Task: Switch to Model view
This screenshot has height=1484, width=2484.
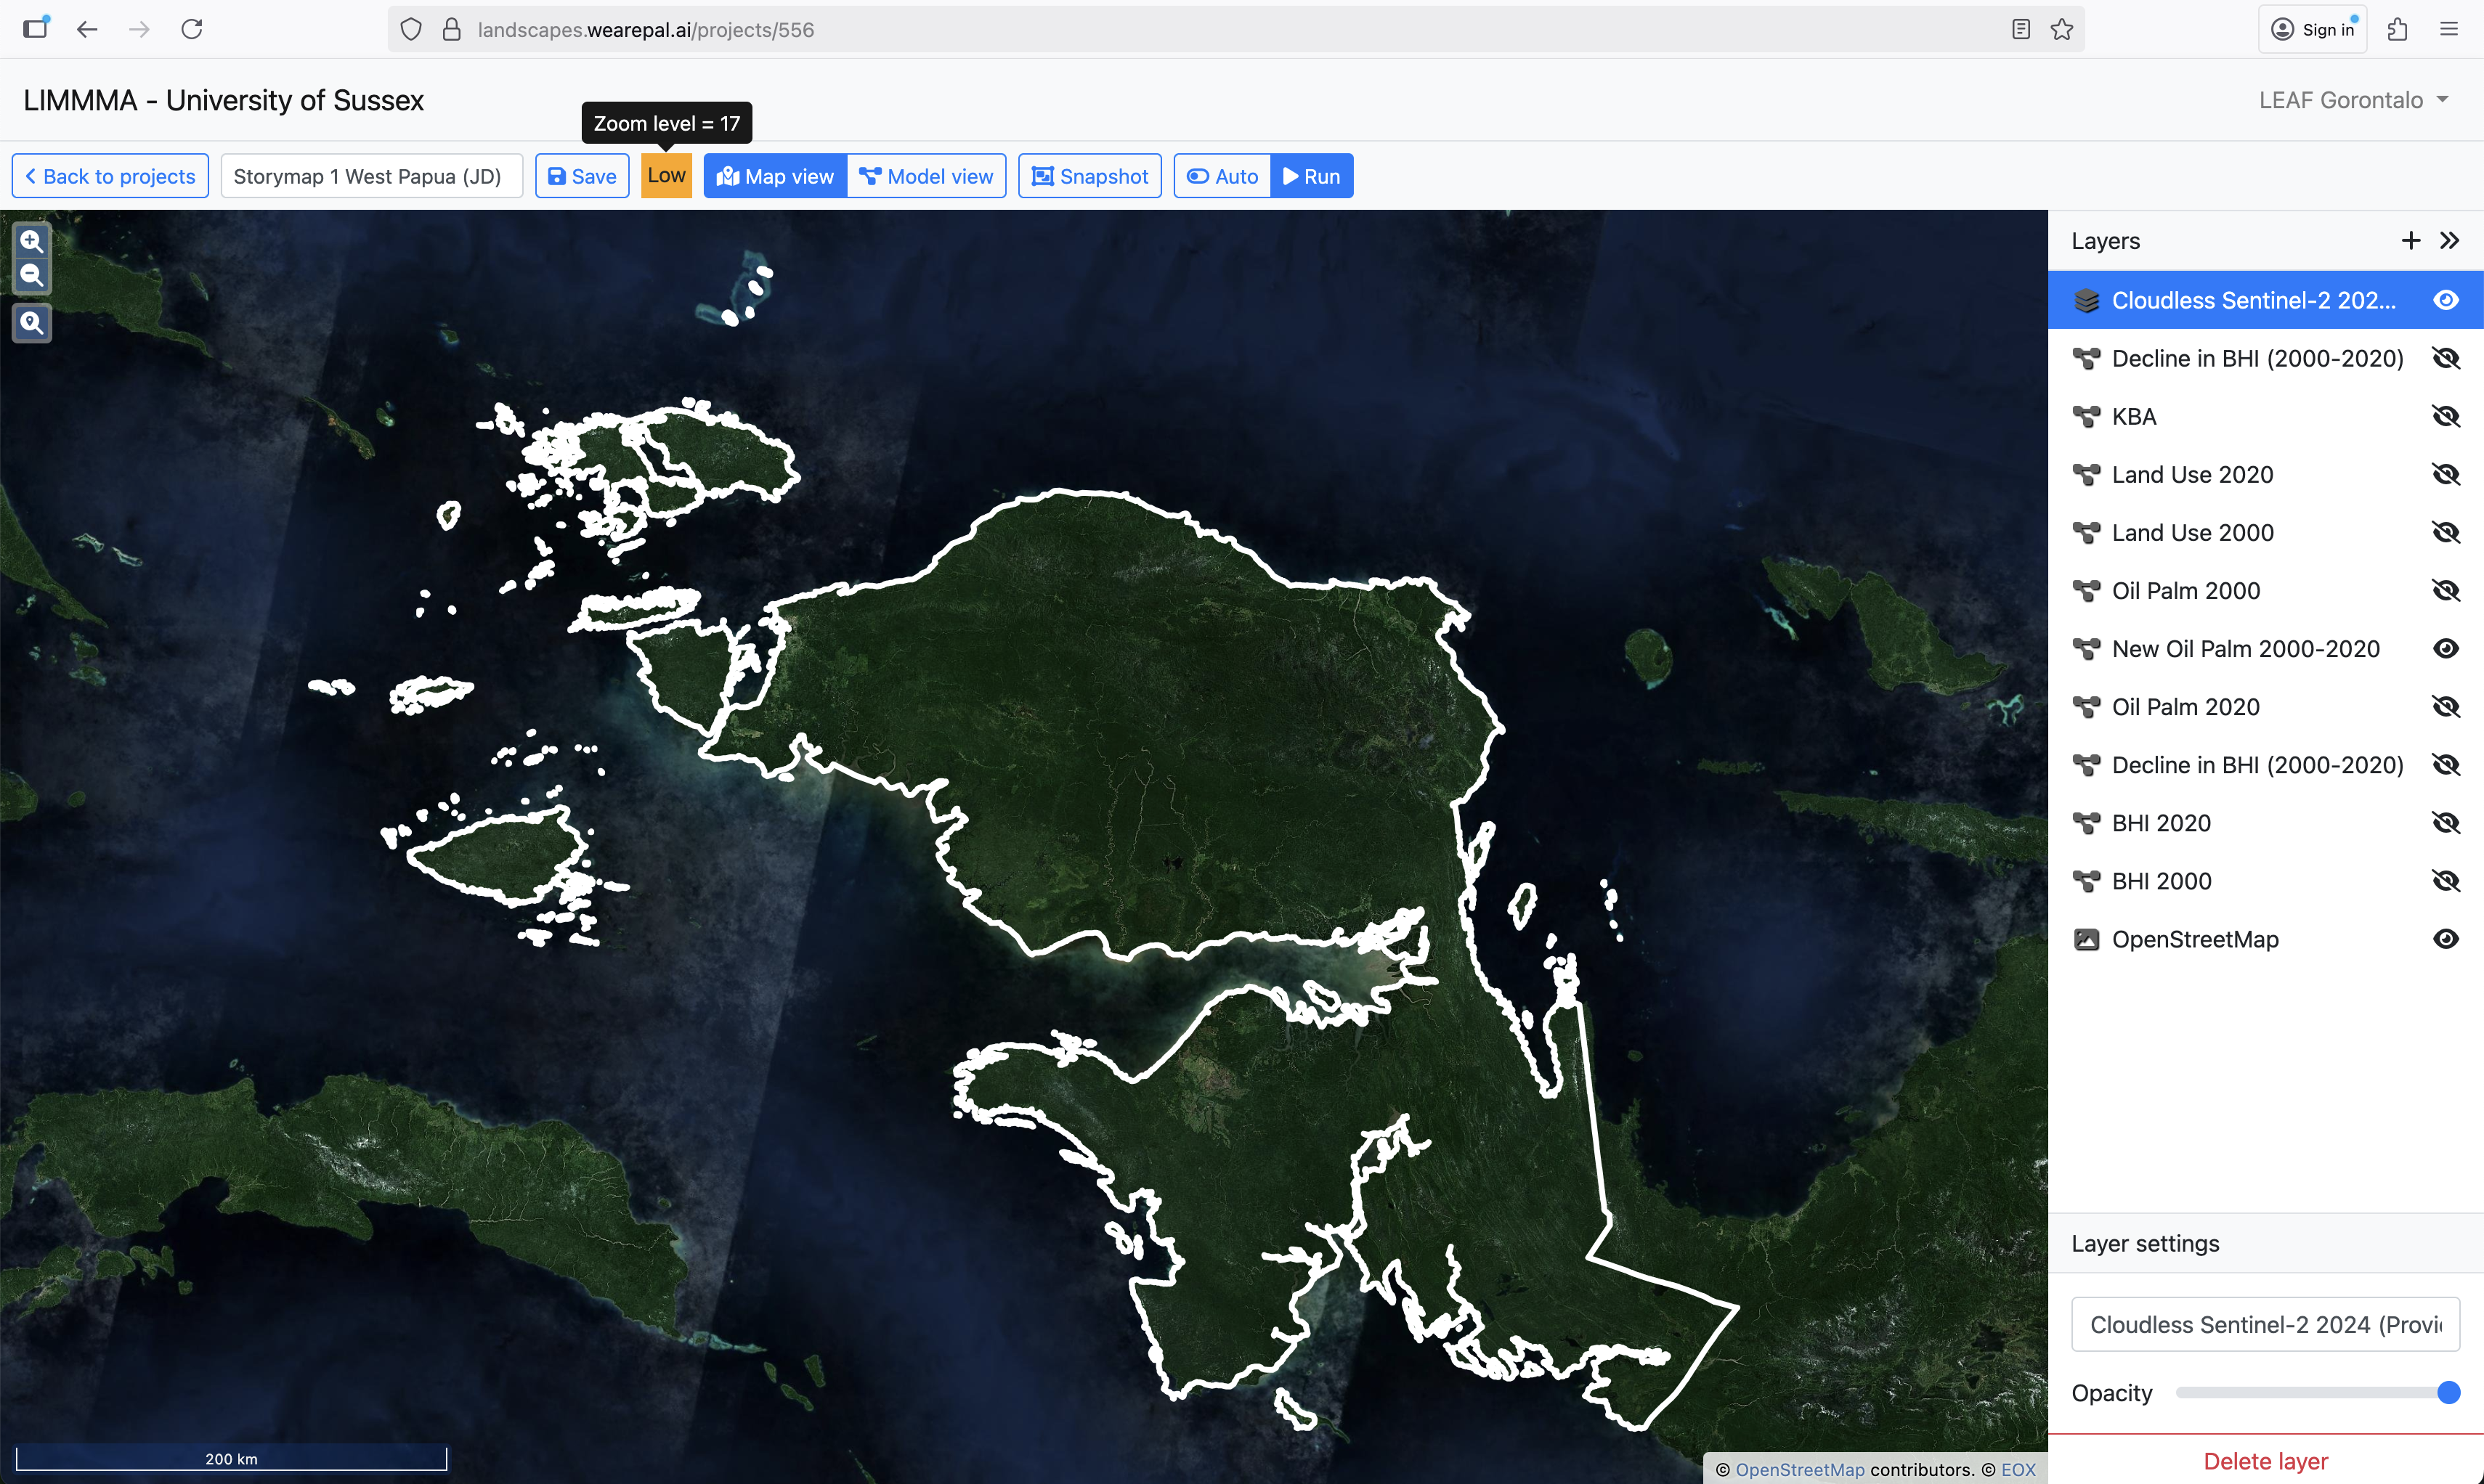Action: (926, 176)
